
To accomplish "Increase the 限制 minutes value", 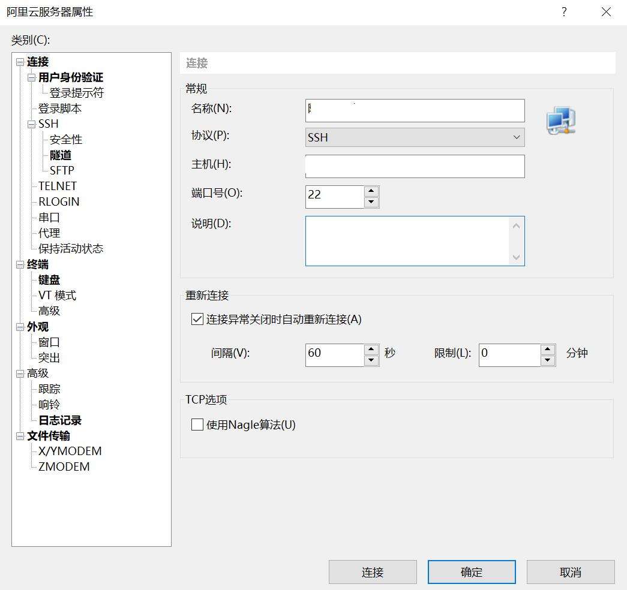I will point(548,350).
